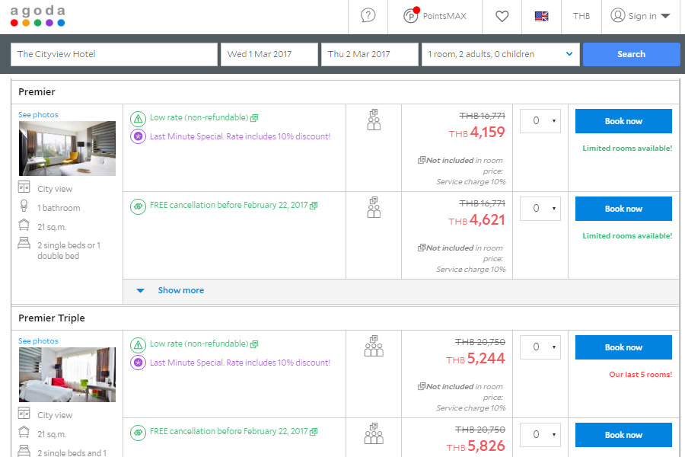Open the THB currency selector
This screenshot has height=457, width=685.
[581, 16]
